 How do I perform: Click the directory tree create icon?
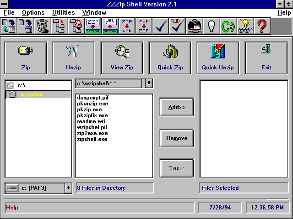[x=59, y=26]
